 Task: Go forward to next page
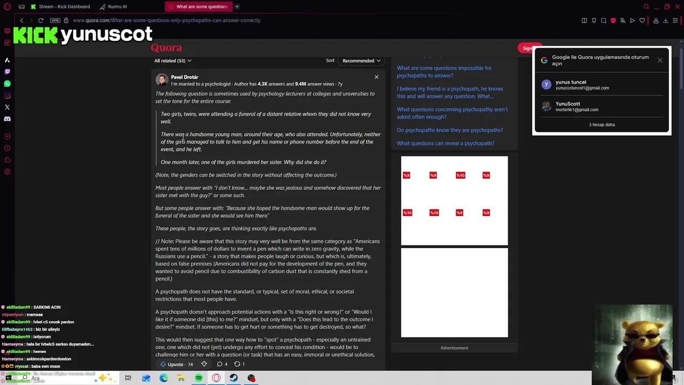[31, 20]
